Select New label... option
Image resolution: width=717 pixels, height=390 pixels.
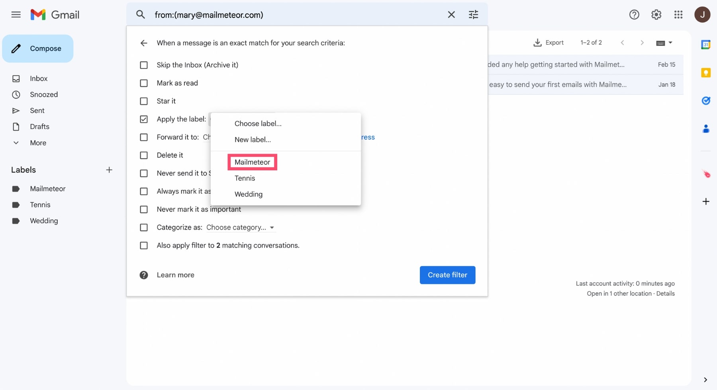click(286, 140)
